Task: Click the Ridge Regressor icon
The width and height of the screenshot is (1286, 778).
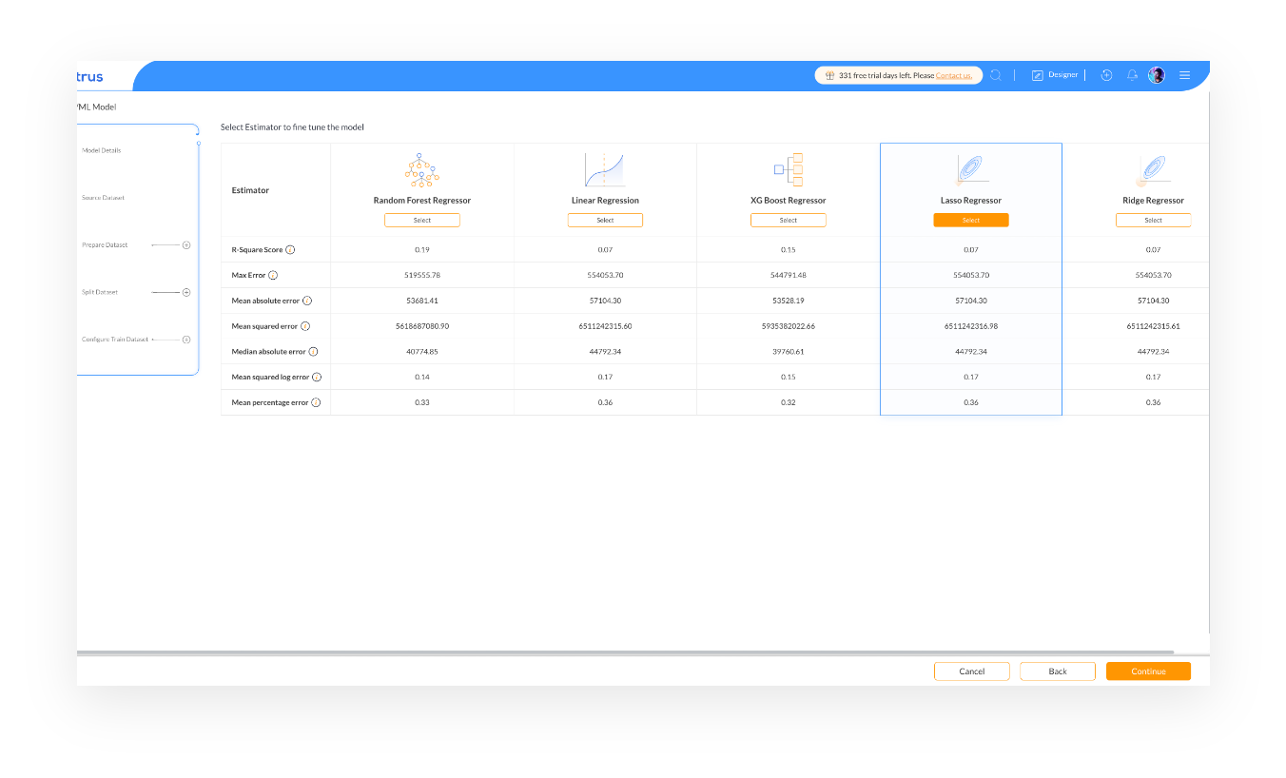Action: pos(1153,168)
